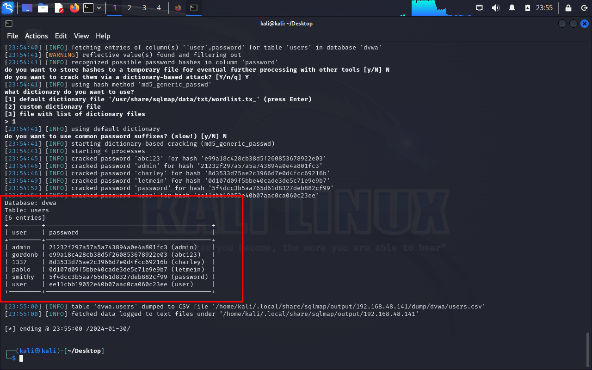
Task: Click the terminal icon in title bar
Action: point(9,24)
